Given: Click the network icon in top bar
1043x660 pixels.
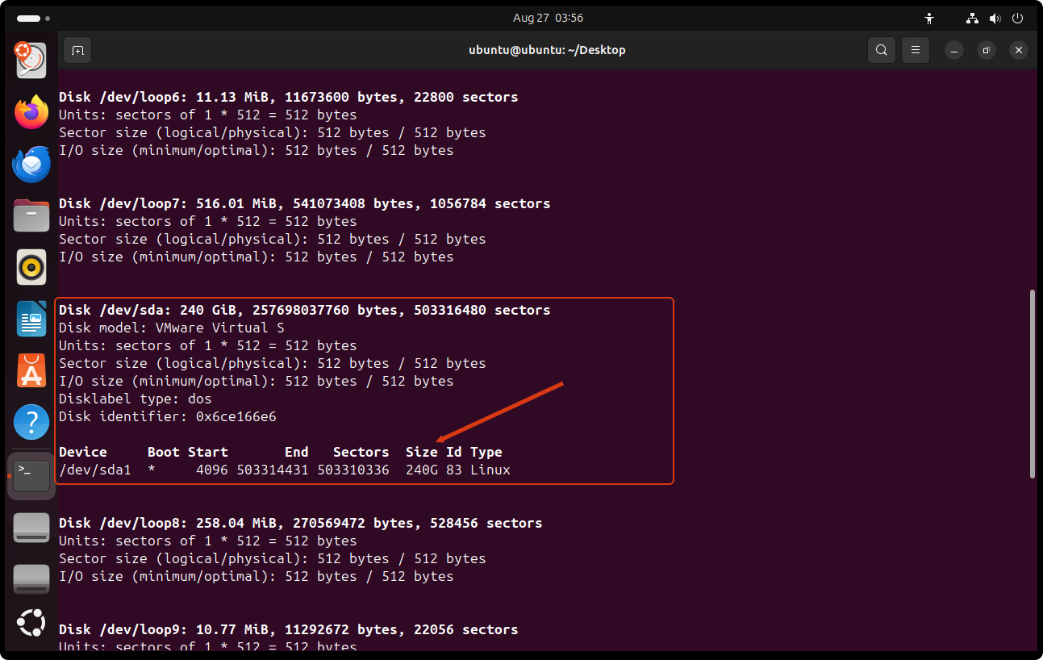Looking at the screenshot, I should (x=972, y=18).
